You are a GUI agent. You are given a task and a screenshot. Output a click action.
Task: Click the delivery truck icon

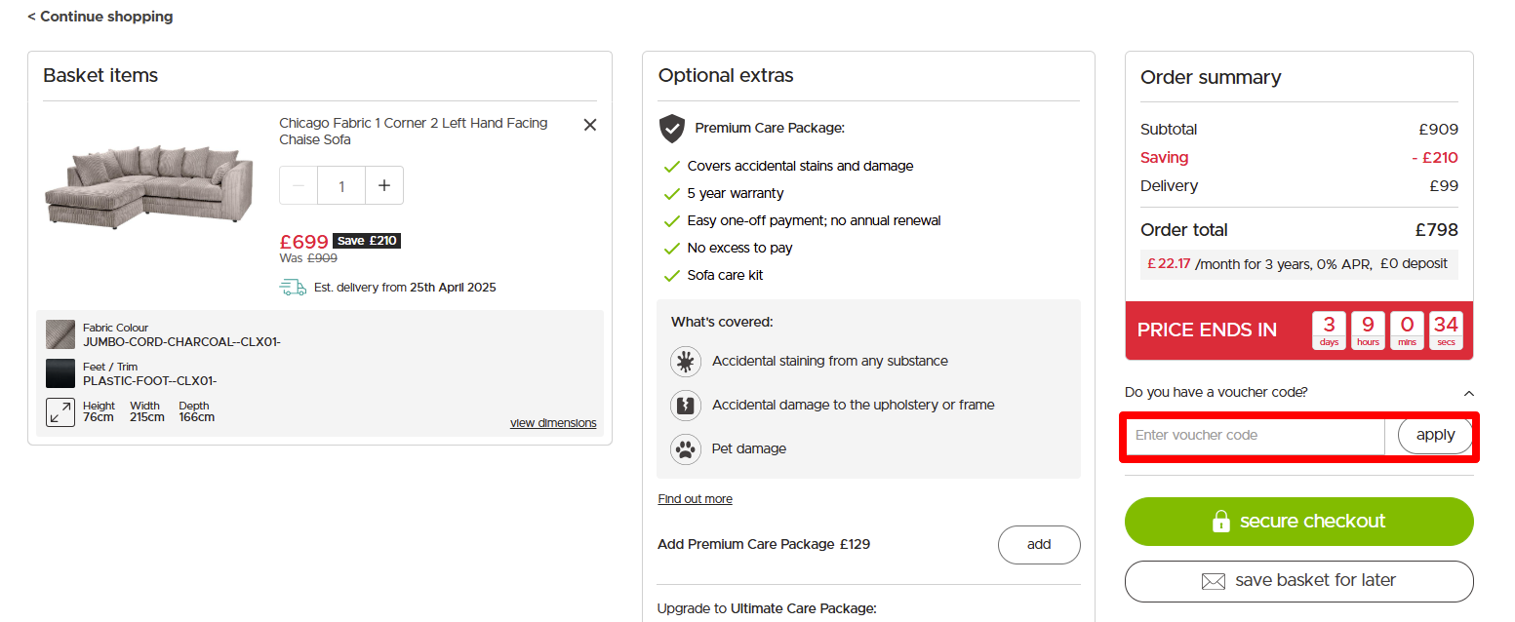coord(293,288)
